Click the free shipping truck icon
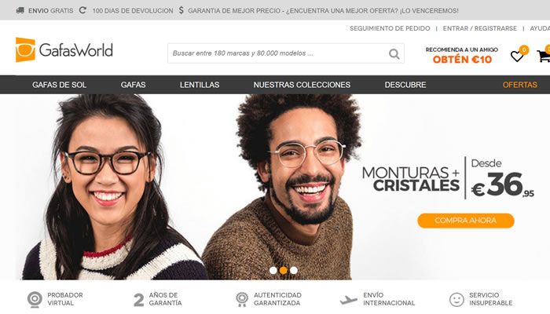The width and height of the screenshot is (550, 314). (x=20, y=10)
